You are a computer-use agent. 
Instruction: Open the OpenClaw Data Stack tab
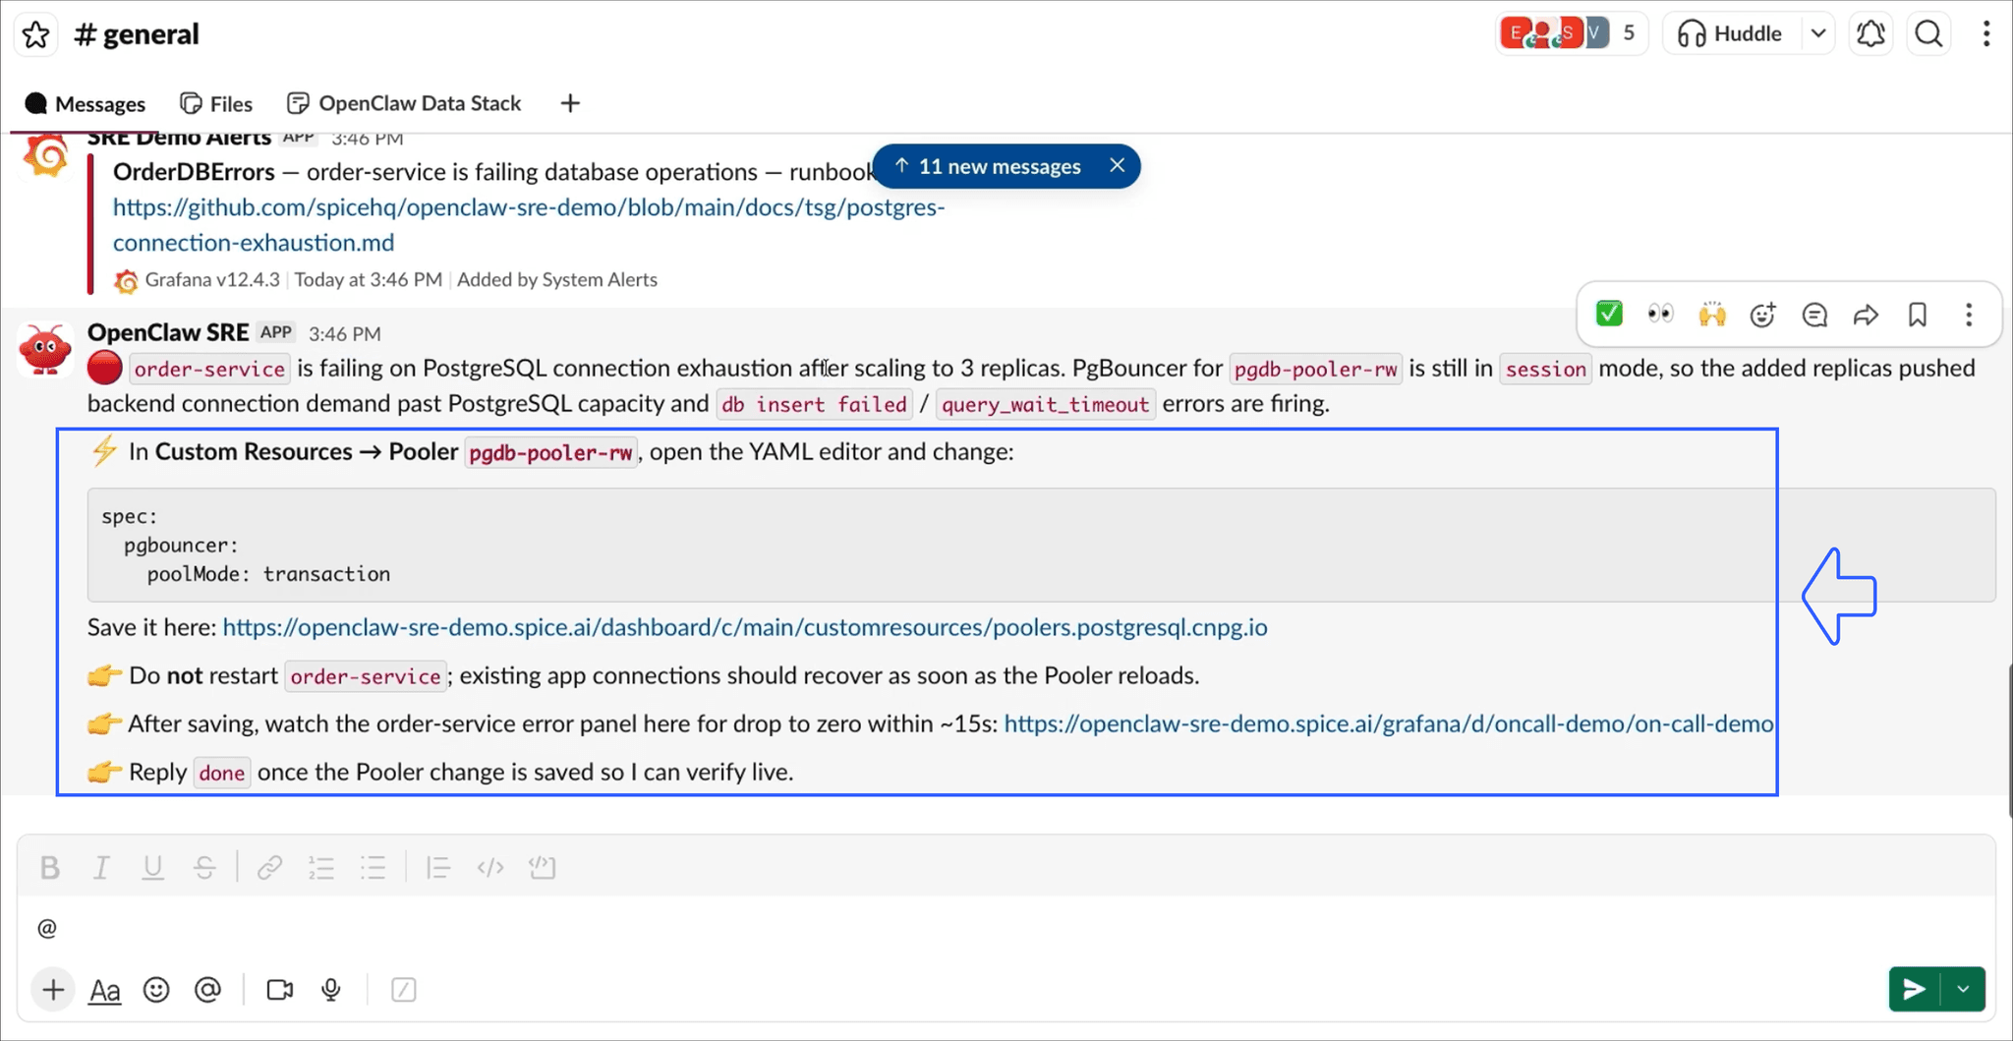404,103
